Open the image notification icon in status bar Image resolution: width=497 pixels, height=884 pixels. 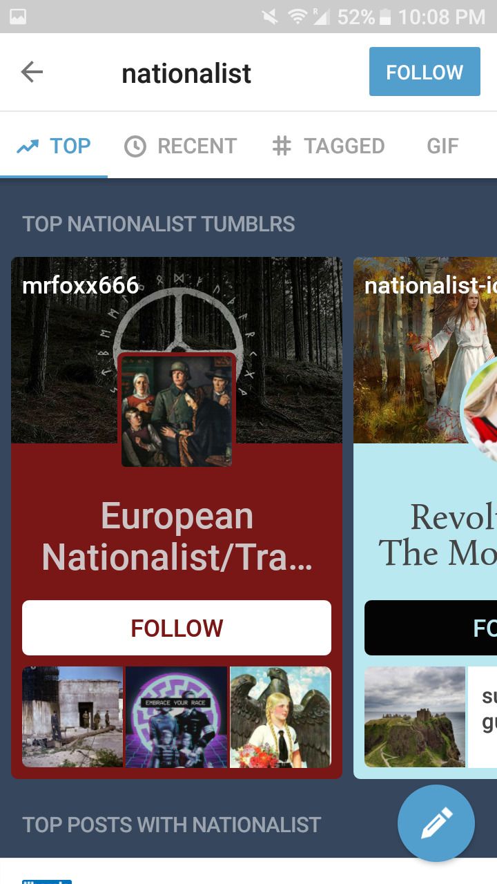point(18,17)
